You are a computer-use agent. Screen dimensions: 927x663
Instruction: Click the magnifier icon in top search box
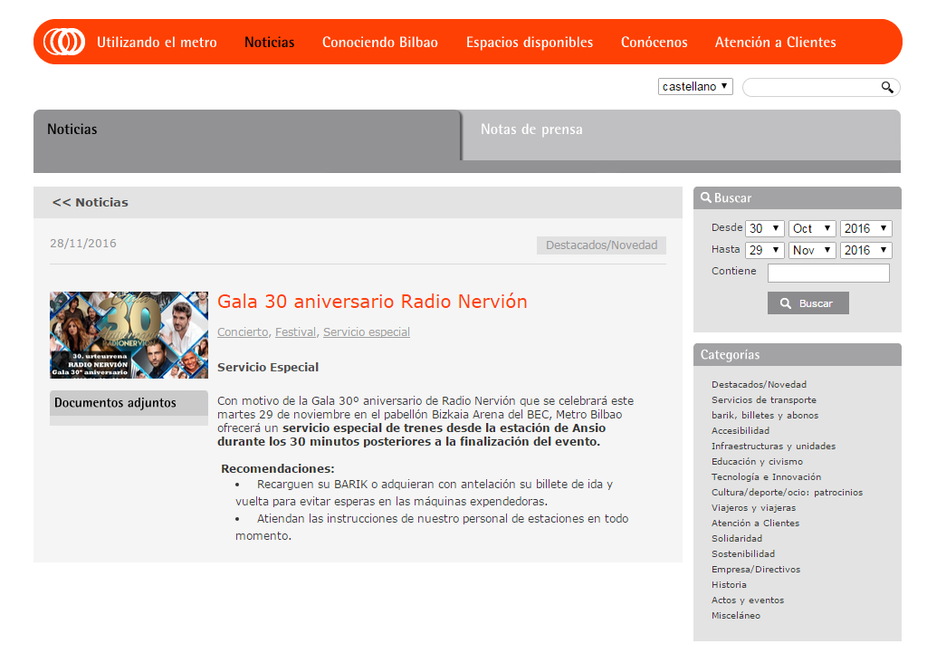click(887, 88)
